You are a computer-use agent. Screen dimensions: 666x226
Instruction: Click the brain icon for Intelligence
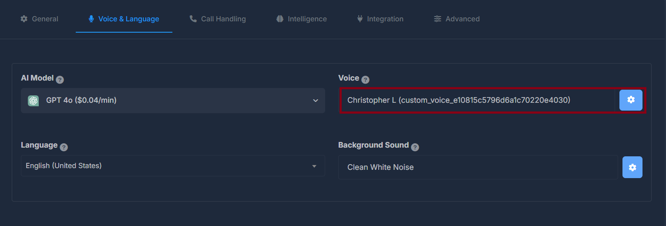coord(280,19)
